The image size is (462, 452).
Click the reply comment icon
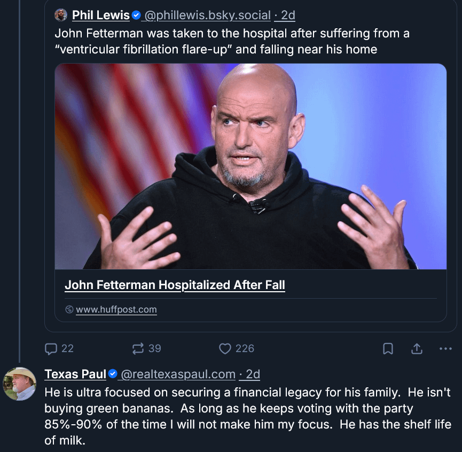(51, 348)
